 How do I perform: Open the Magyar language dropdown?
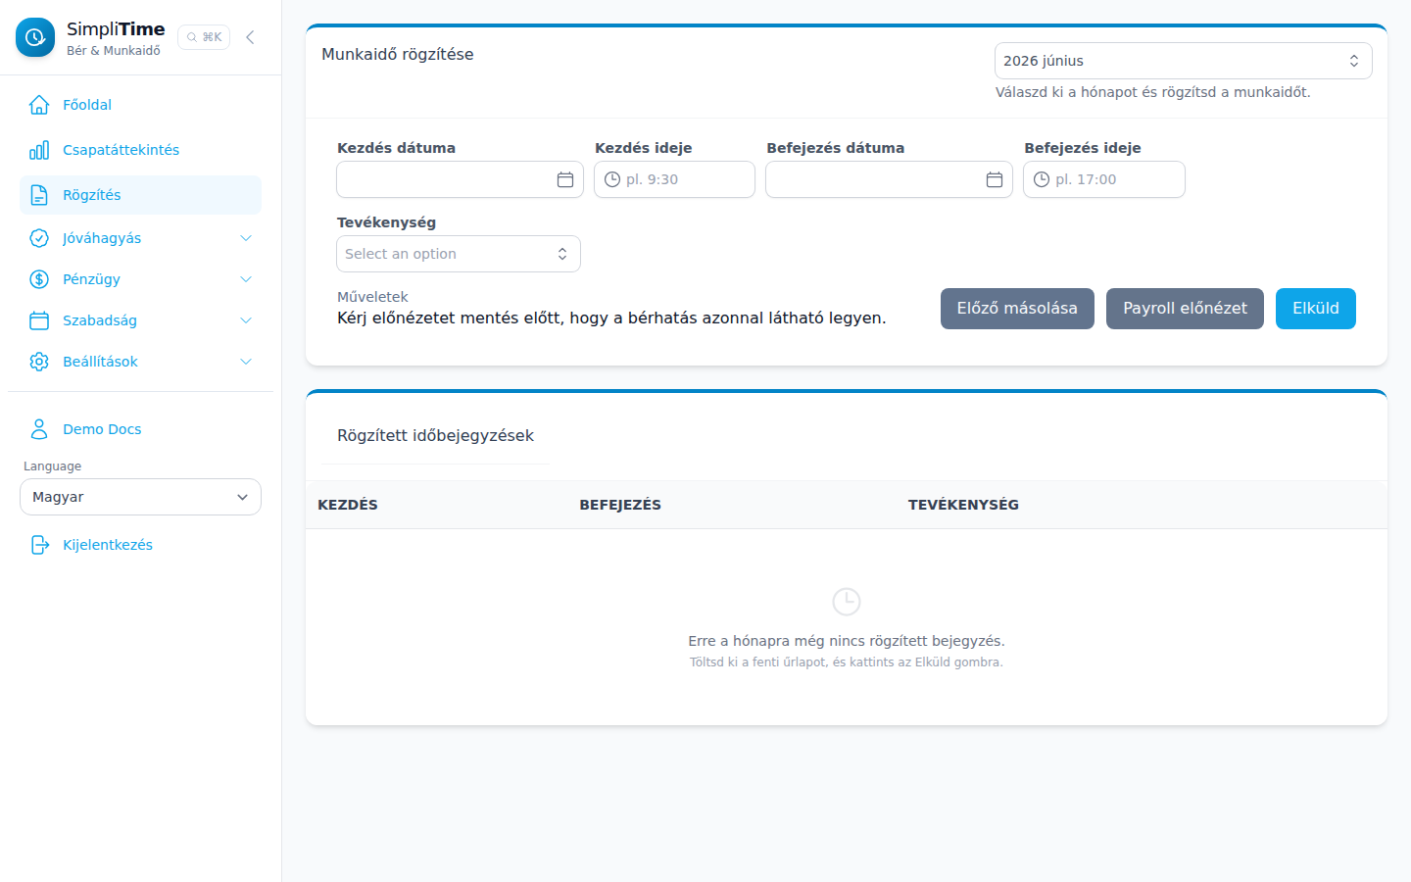click(140, 497)
